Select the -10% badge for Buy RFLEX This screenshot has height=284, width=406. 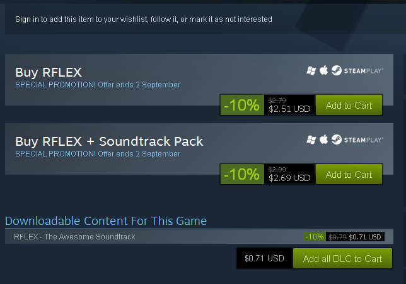point(242,105)
